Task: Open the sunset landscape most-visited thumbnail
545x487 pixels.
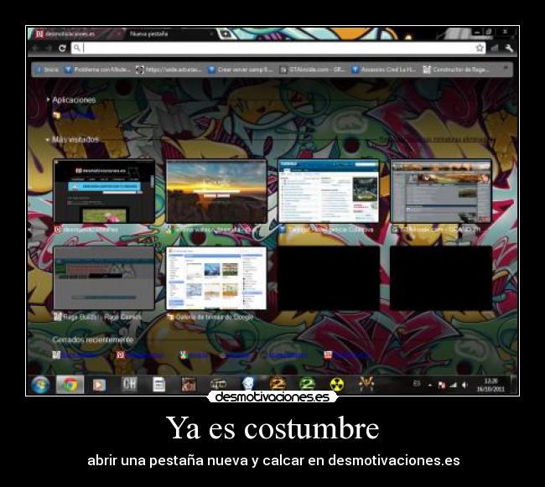Action: 216,191
